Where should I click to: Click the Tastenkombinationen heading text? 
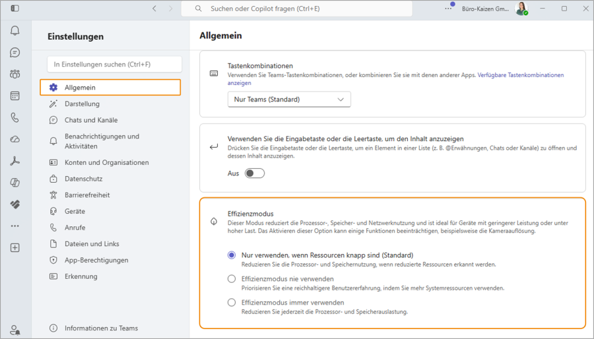click(260, 66)
